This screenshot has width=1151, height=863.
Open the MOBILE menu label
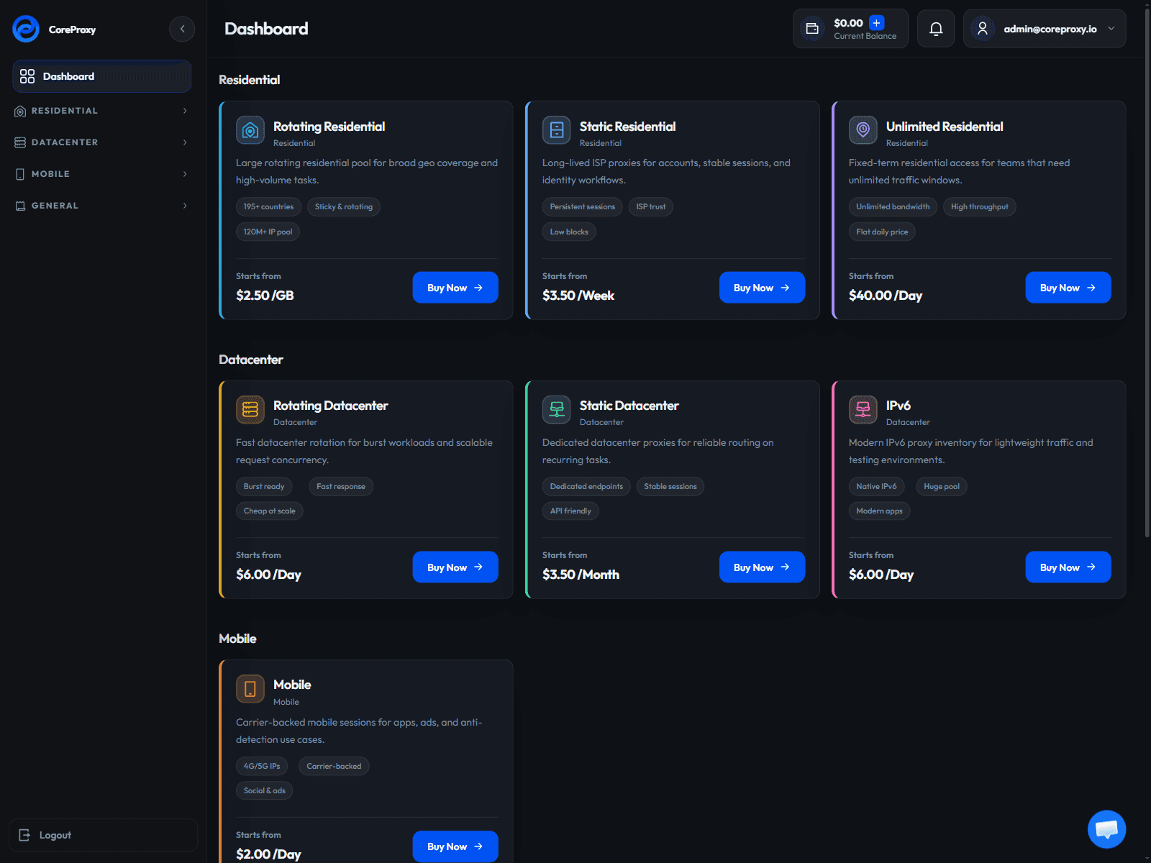(x=50, y=174)
